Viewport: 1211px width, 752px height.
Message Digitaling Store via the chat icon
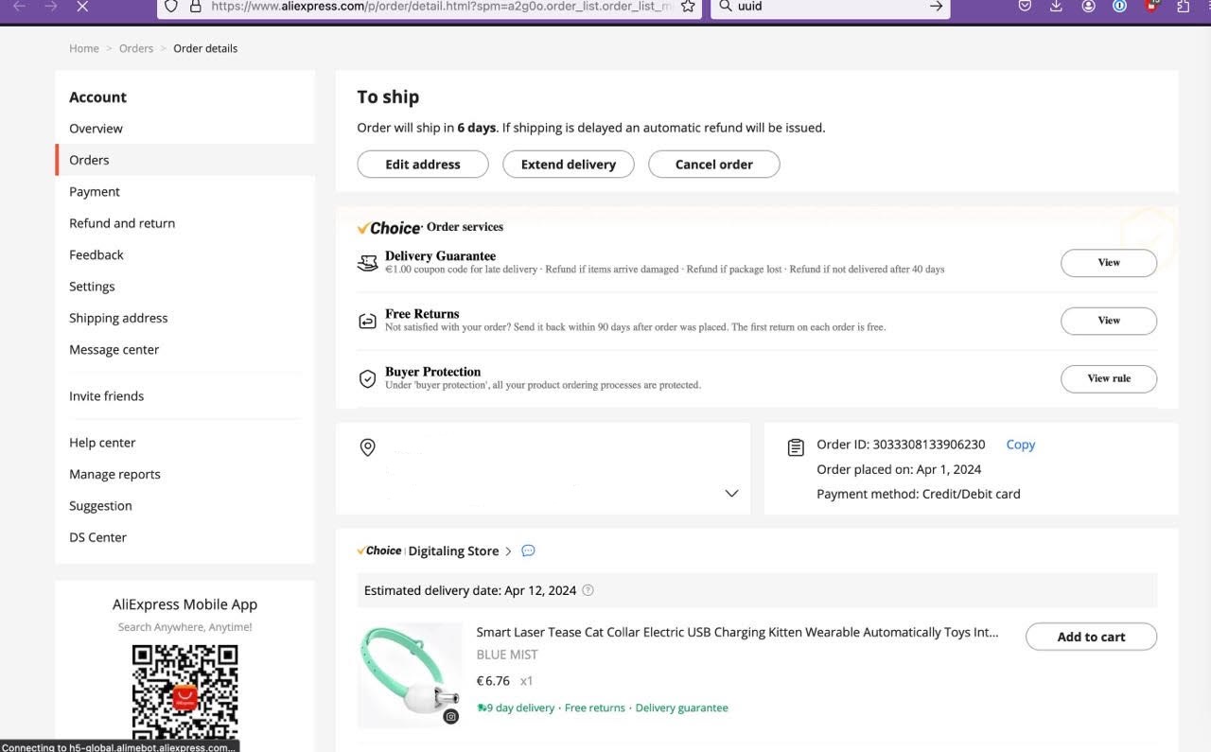[x=528, y=551]
